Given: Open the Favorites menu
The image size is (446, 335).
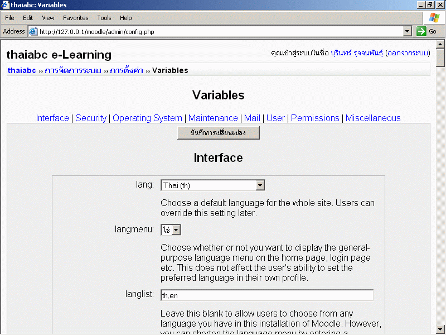Looking at the screenshot, I should [75, 18].
